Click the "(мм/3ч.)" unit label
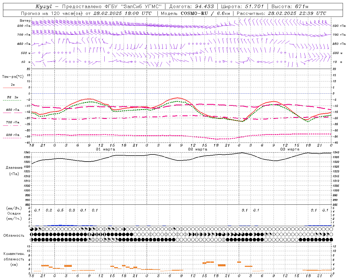The width and height of the screenshot is (347, 278). click(14, 208)
